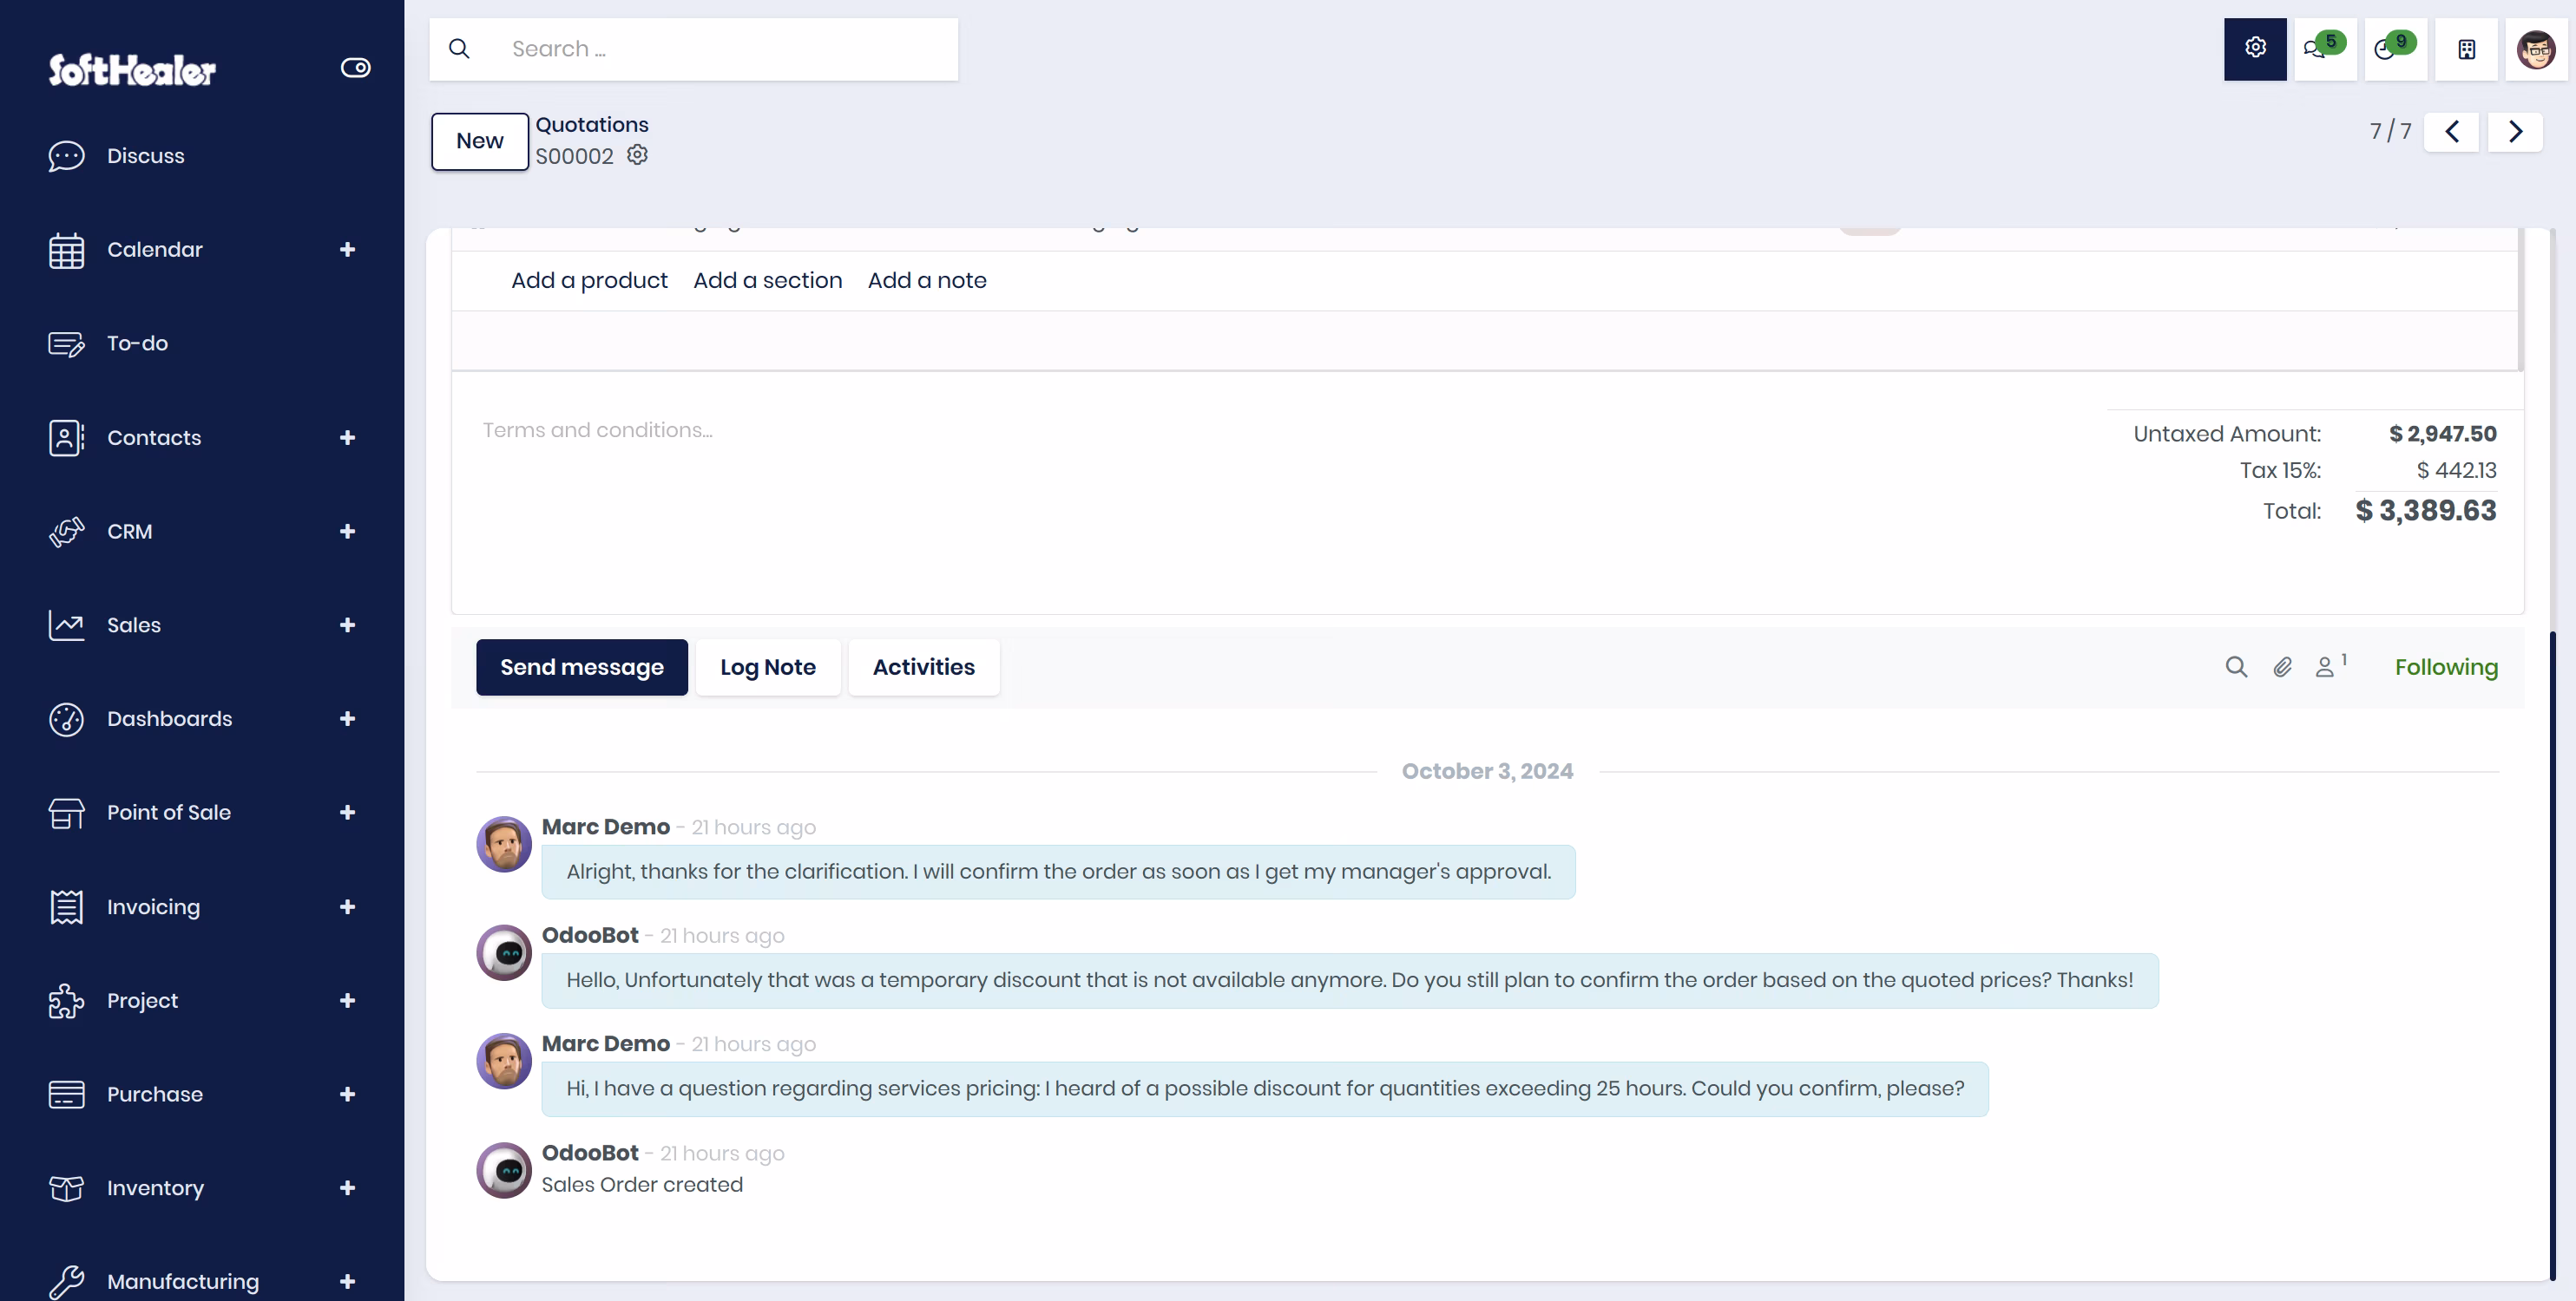Go to next record with right arrow
The image size is (2576, 1301).
(2515, 132)
